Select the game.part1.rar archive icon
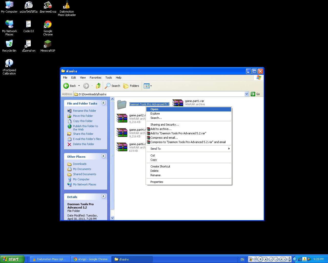This screenshot has height=263, width=328. pyautogui.click(x=178, y=103)
